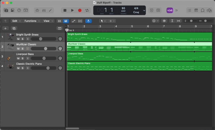This screenshot has width=215, height=130.
Task: Click the horizontal scrollbar thumb
Action: 72,128
